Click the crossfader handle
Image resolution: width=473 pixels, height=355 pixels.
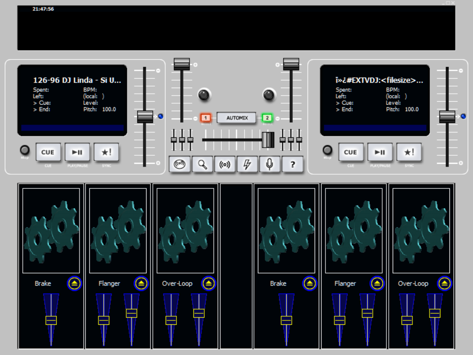tap(268, 140)
